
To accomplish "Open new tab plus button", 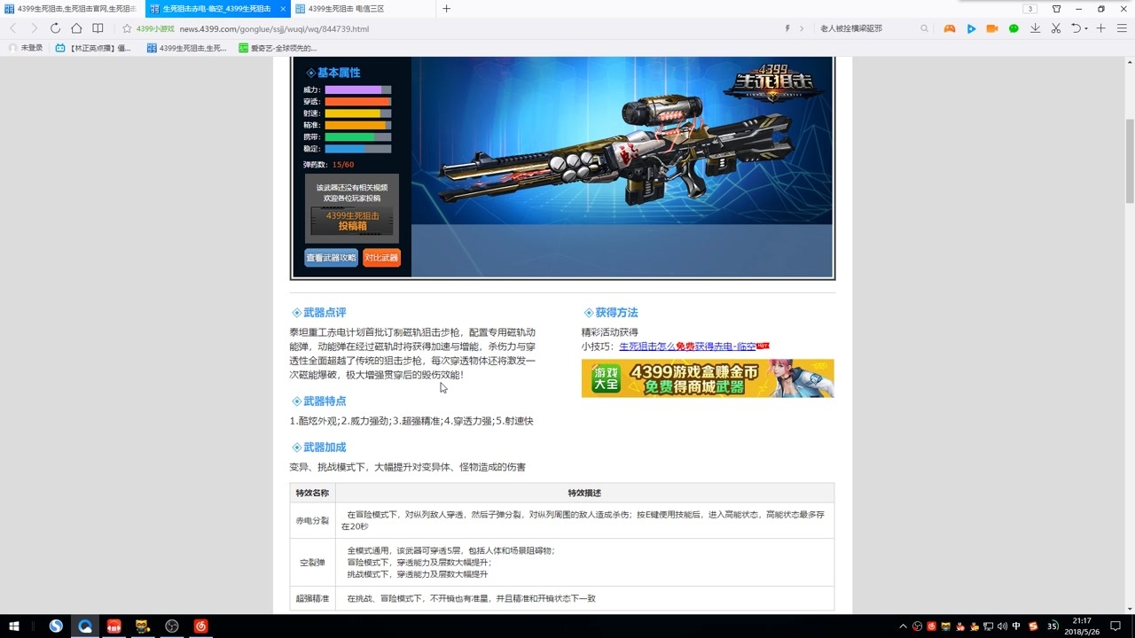I will (446, 9).
